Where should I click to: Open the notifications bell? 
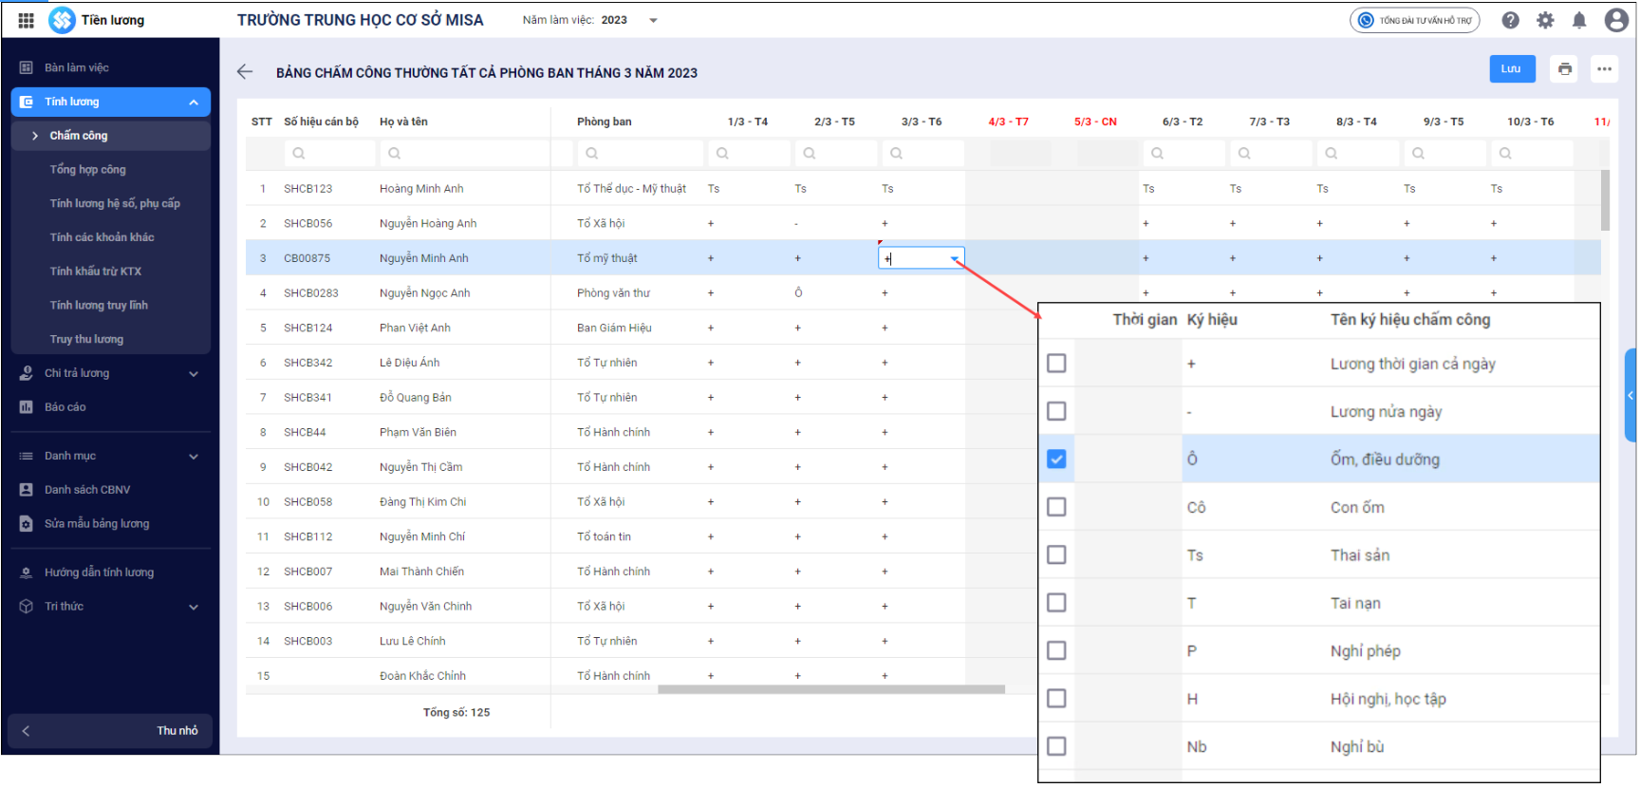click(x=1579, y=20)
